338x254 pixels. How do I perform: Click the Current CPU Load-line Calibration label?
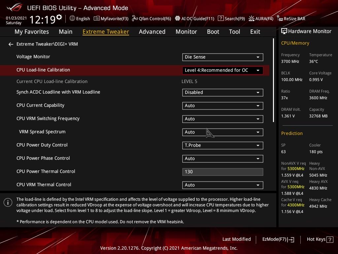(x=52, y=81)
